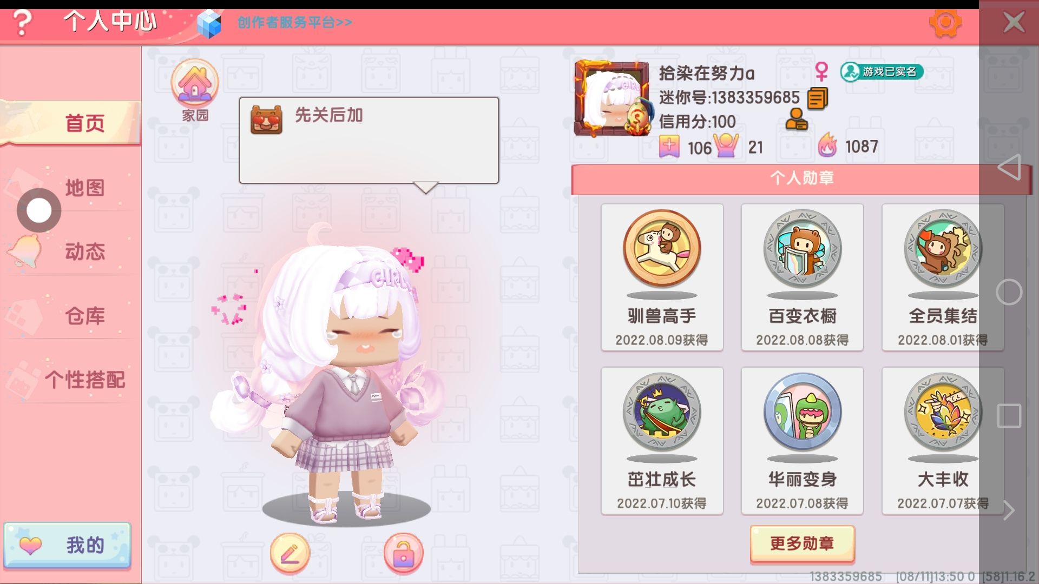Expand the side panel left triangle
The width and height of the screenshot is (1039, 584).
(x=1009, y=167)
